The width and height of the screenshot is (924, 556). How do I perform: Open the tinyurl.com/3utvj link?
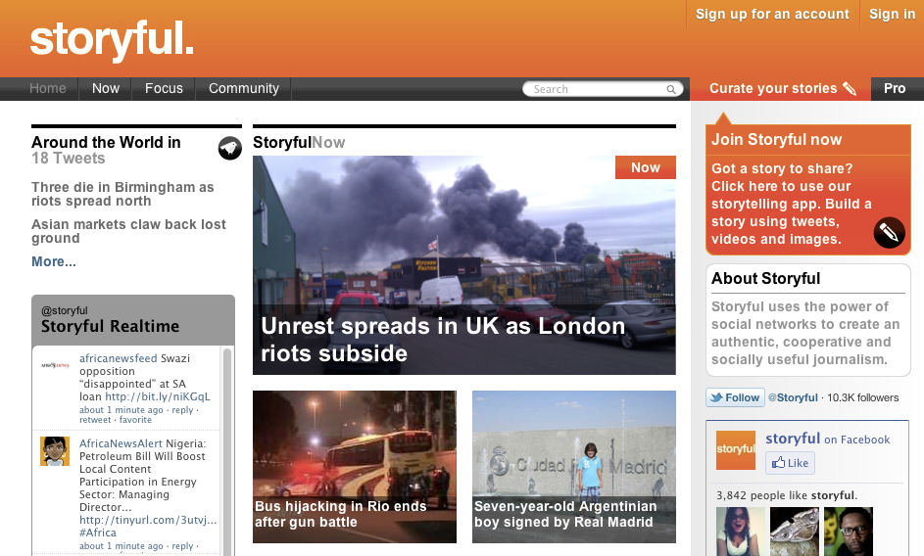(148, 520)
